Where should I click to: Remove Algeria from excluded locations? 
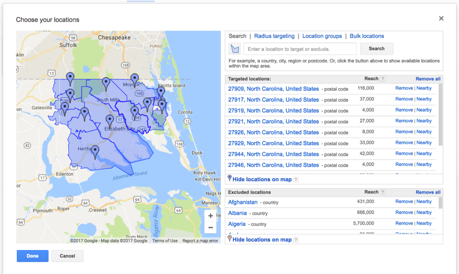click(x=404, y=223)
